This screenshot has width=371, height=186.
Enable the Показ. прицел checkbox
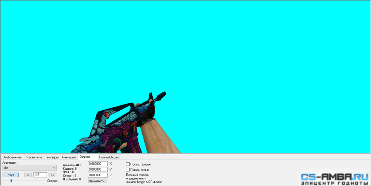128,164
